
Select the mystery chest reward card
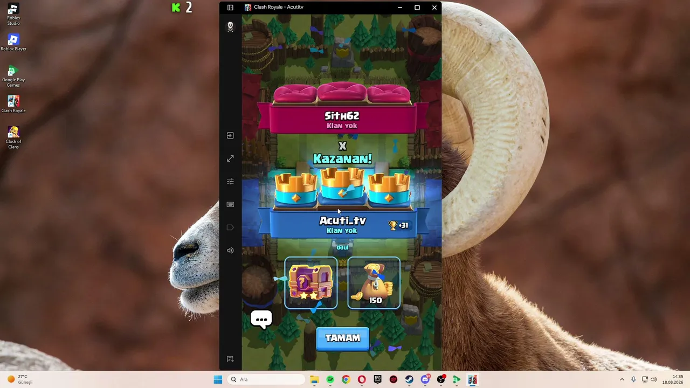[311, 283]
